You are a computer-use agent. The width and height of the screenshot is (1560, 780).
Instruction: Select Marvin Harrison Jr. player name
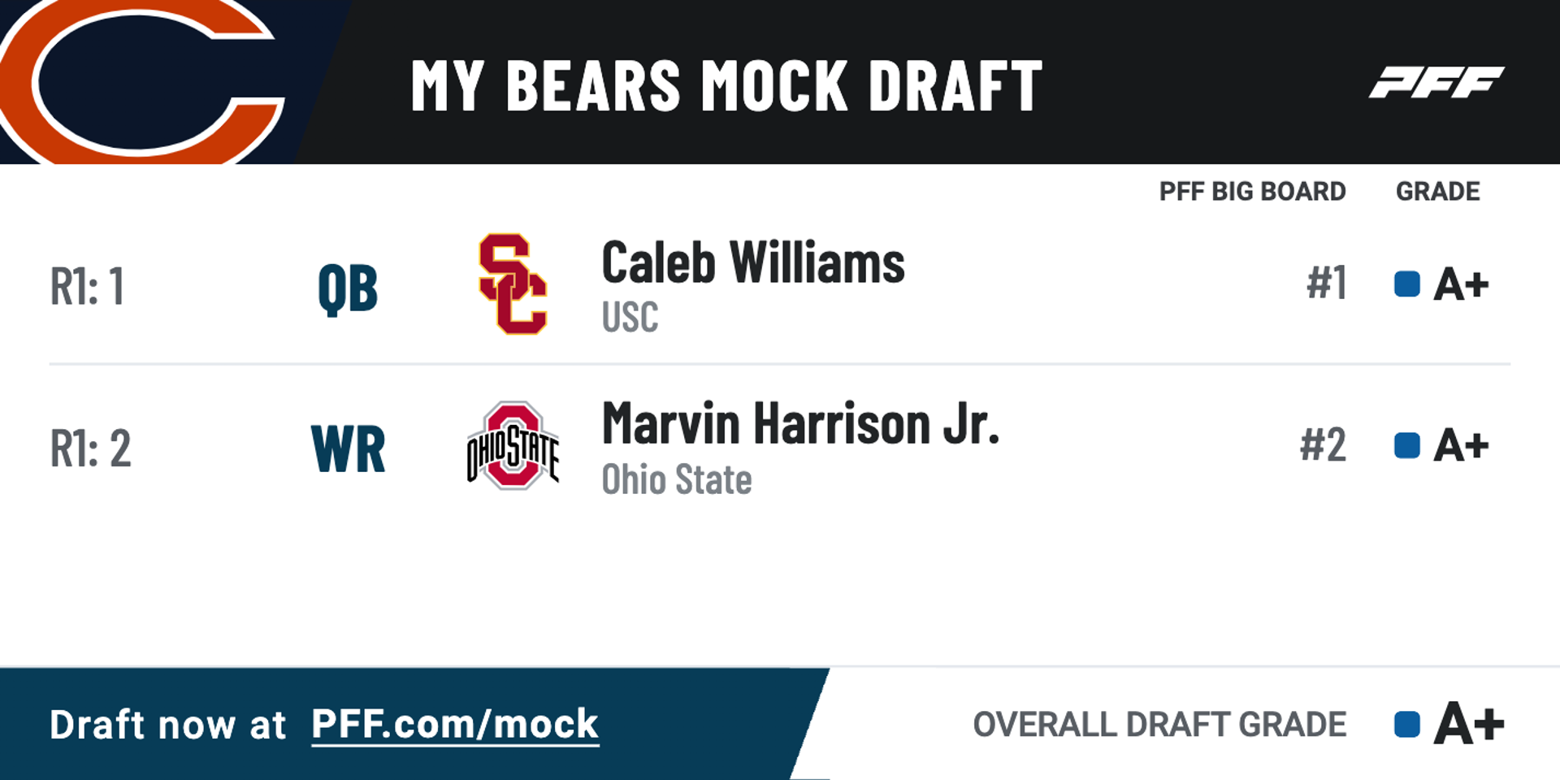(800, 423)
